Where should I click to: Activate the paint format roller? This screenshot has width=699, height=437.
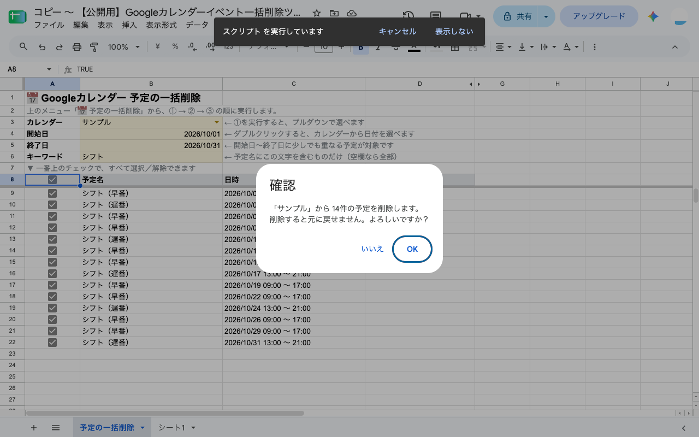click(94, 47)
